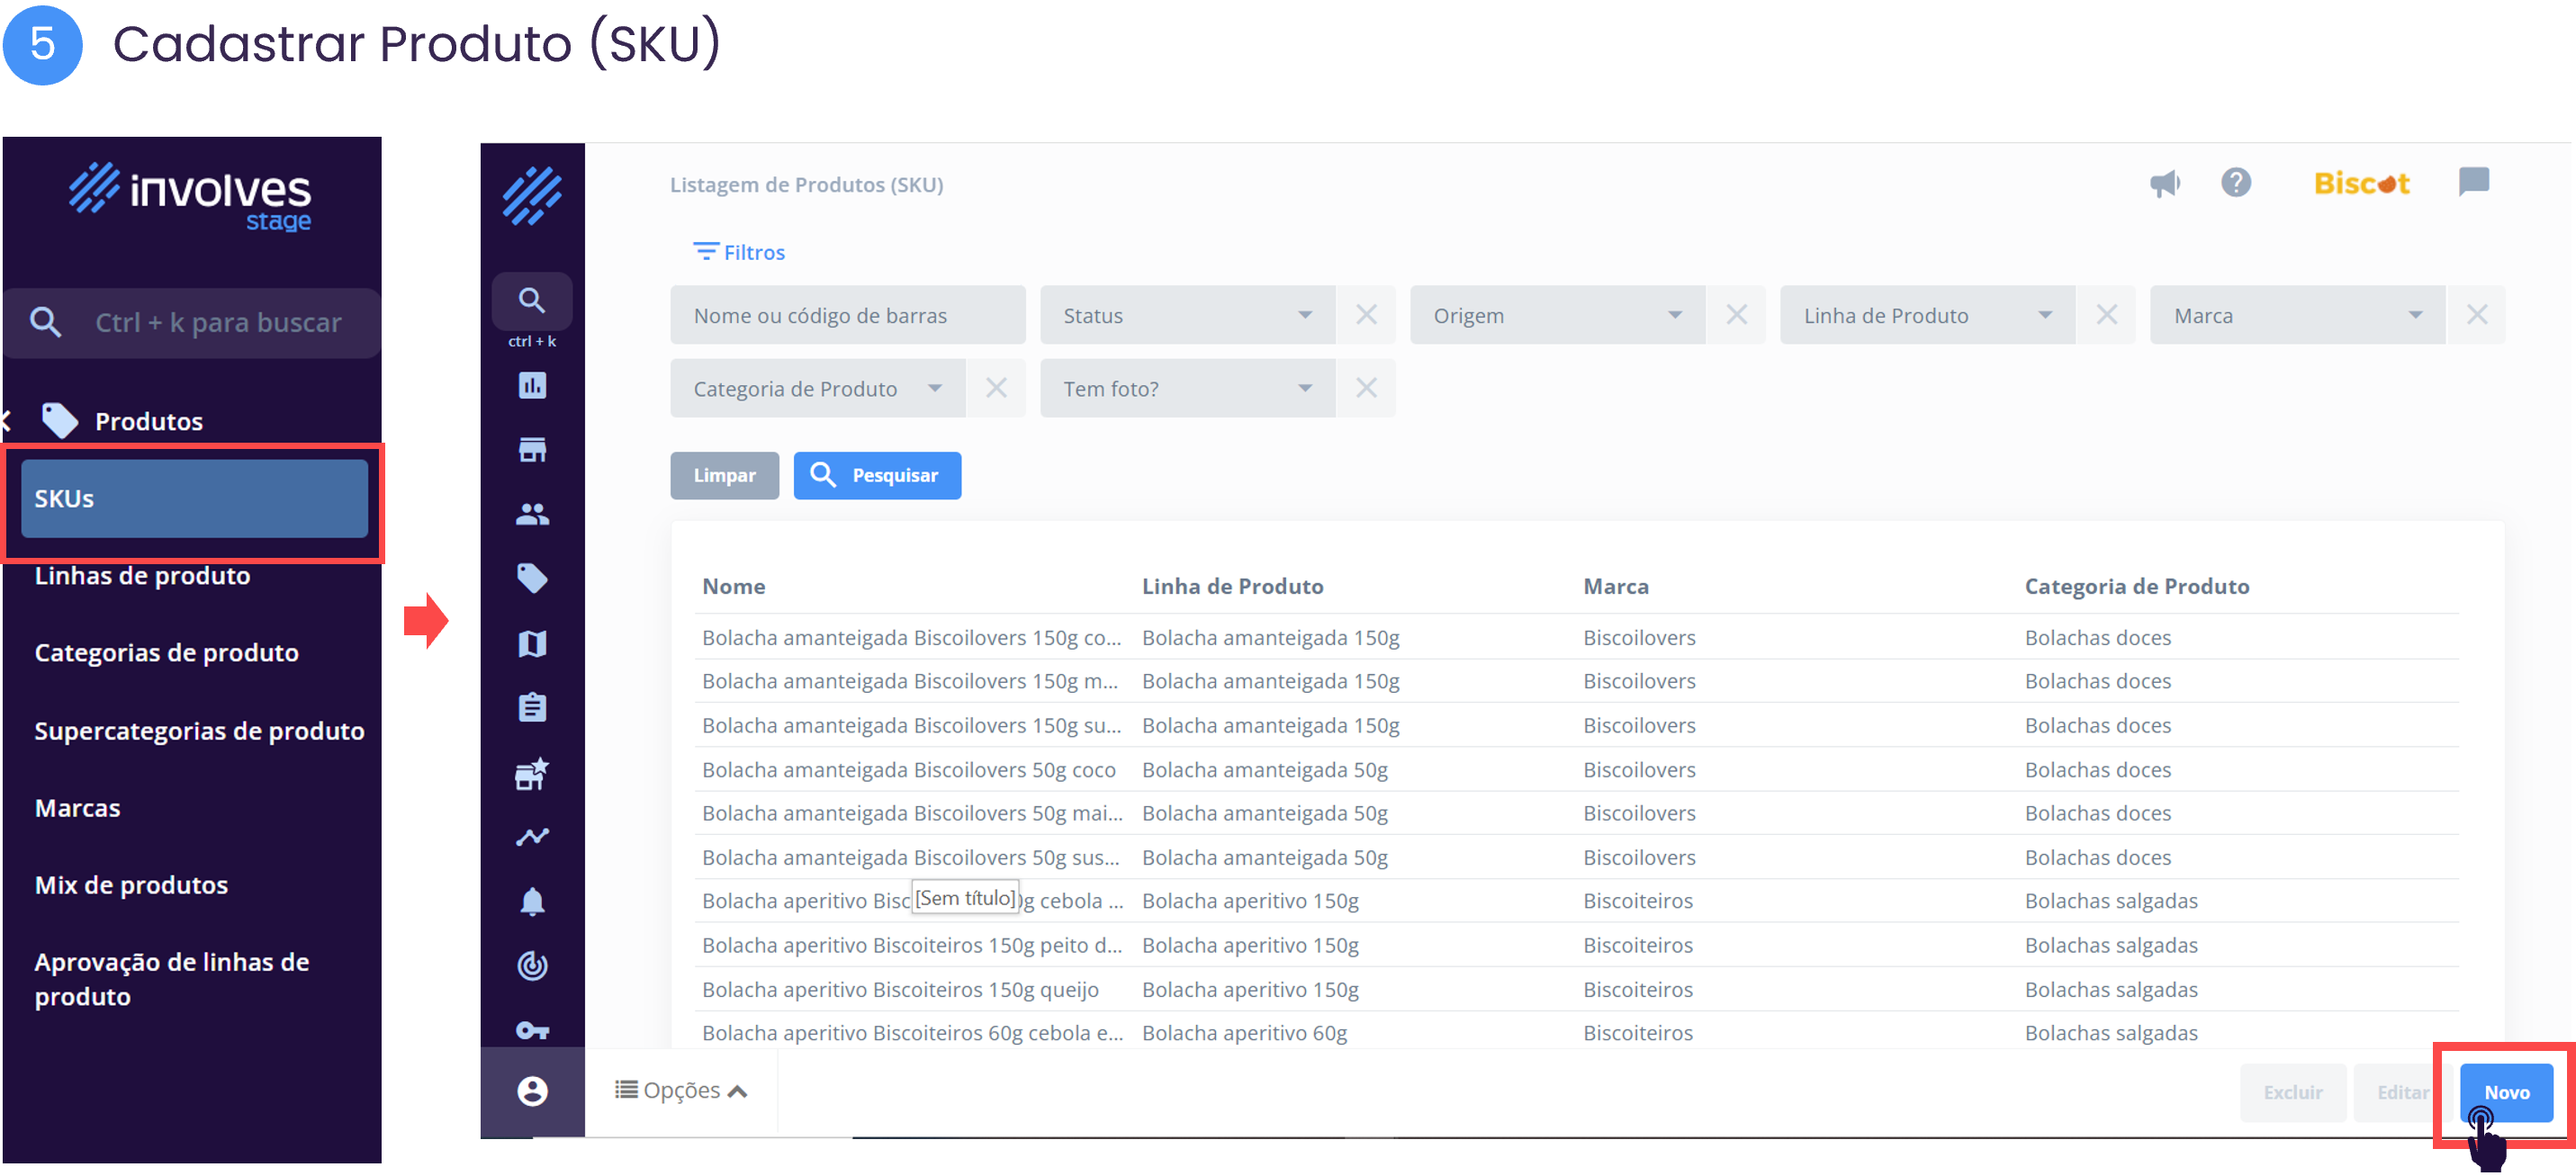Image resolution: width=2576 pixels, height=1176 pixels.
Task: Clear the Tem foto? filter X
Action: (1366, 388)
